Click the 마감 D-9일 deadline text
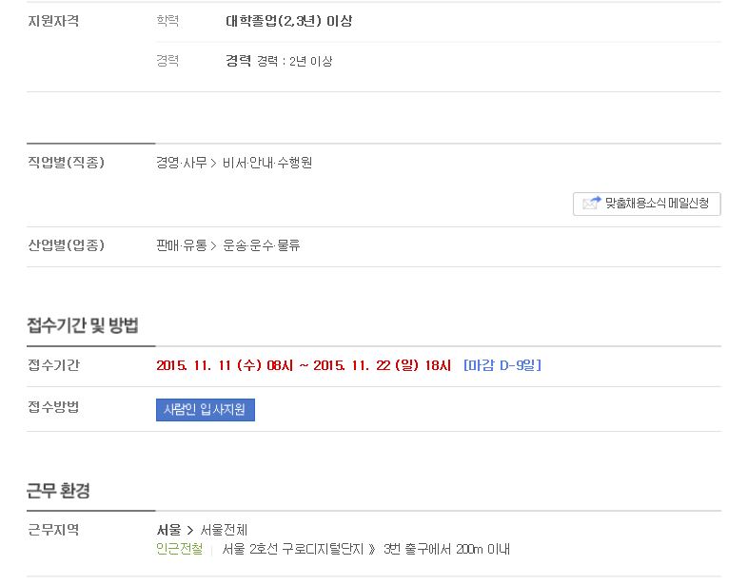 502,365
